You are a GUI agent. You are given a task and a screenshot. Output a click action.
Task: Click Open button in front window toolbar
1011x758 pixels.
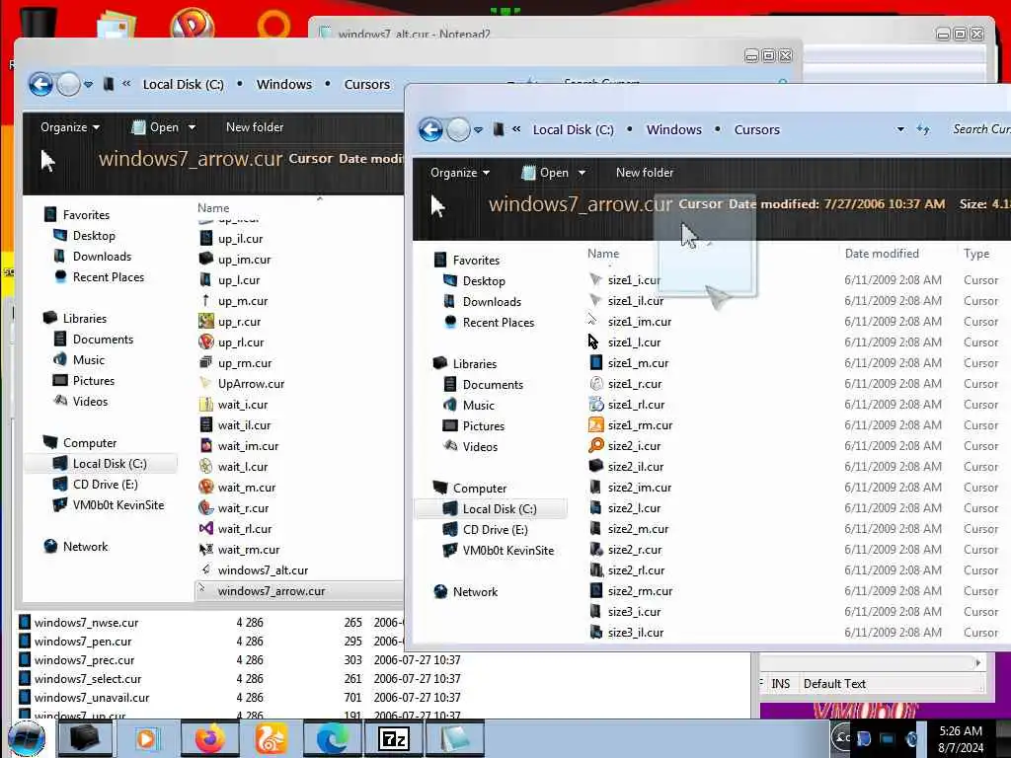[545, 173]
